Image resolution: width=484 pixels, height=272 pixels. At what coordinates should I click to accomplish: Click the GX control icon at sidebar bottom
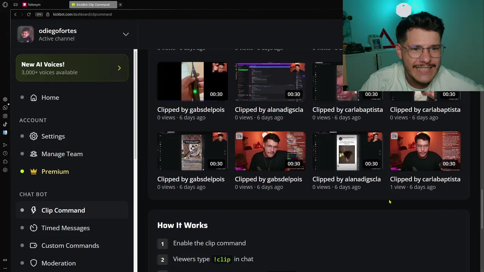pyautogui.click(x=5, y=260)
